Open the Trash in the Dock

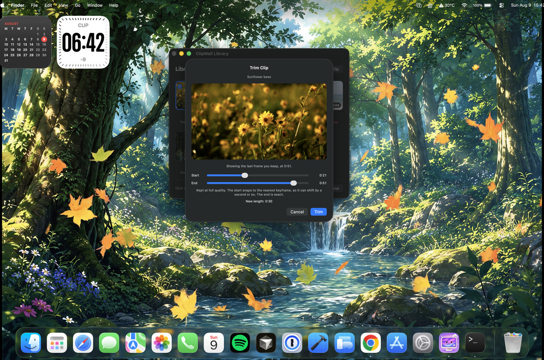[513, 343]
